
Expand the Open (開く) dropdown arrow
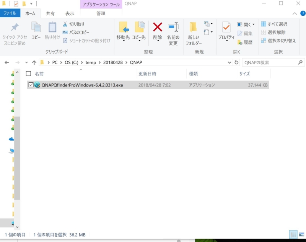pos(253,25)
